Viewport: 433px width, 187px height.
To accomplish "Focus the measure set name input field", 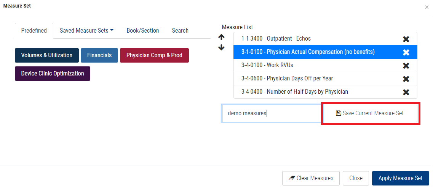I will click(x=272, y=113).
